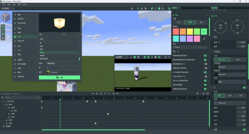Collapse the Alex character tree node
This screenshot has height=134, width=249.
tap(2, 101)
